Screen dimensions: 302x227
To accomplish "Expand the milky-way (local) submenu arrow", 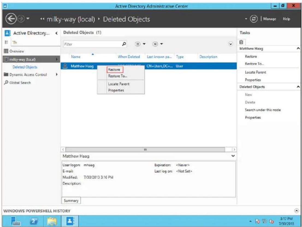I will 57,59.
